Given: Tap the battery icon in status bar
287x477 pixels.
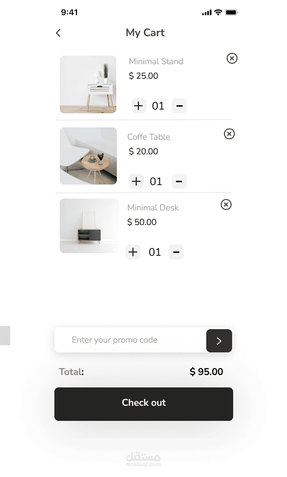Looking at the screenshot, I should coord(232,12).
